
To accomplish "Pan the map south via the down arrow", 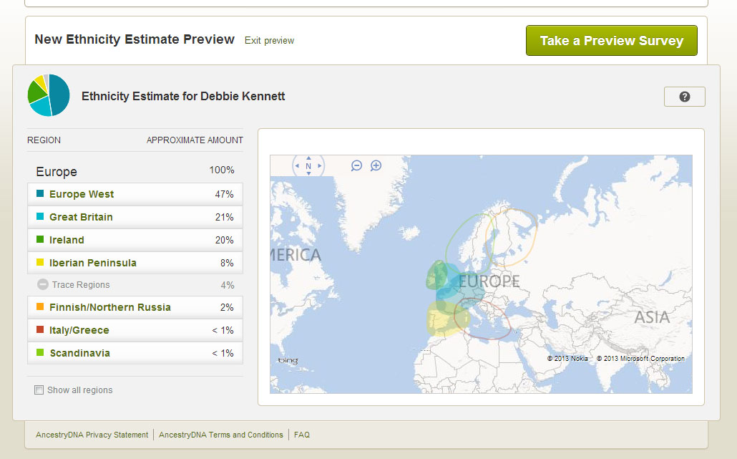I will pos(308,173).
